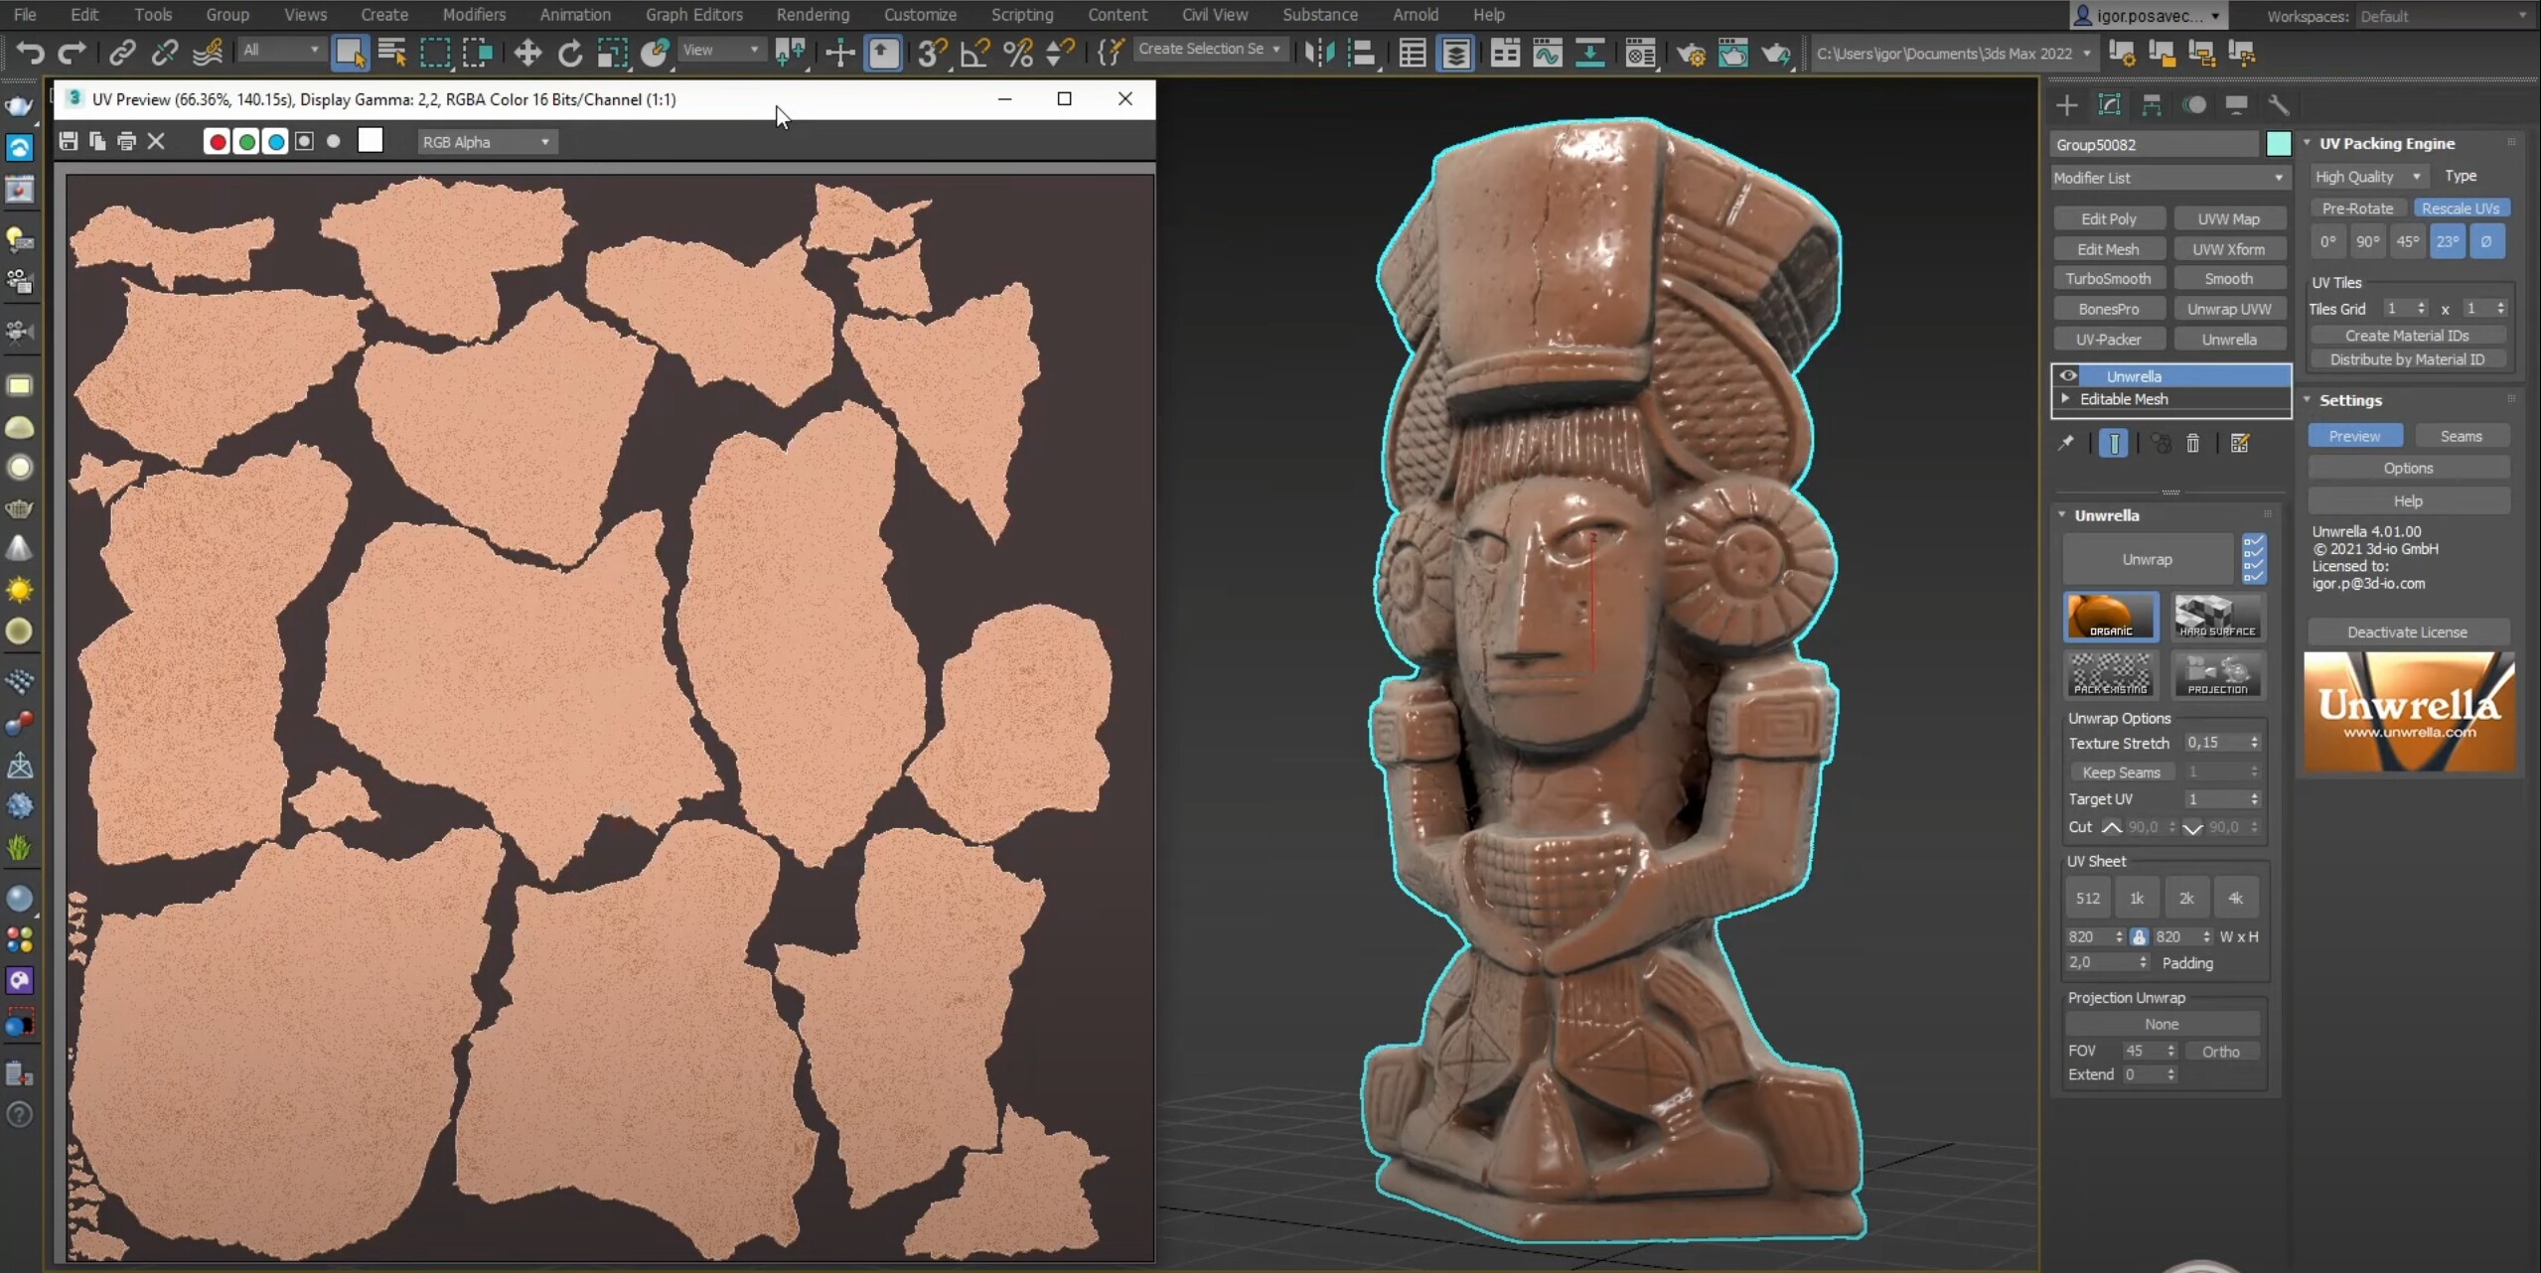This screenshot has height=1273, width=2541.
Task: Print the UV Preview image
Action: [x=126, y=141]
